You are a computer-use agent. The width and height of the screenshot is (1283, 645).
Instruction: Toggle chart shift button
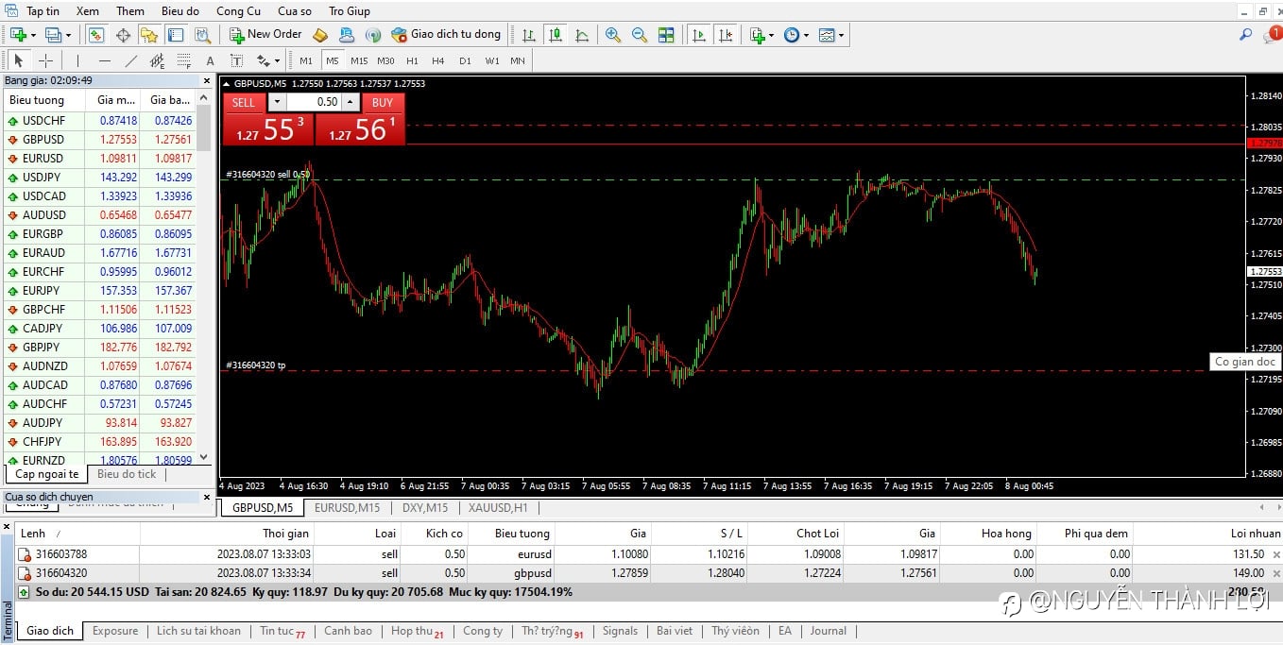pyautogui.click(x=726, y=35)
